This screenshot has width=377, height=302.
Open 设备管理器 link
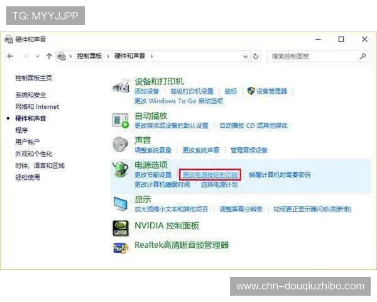271,91
